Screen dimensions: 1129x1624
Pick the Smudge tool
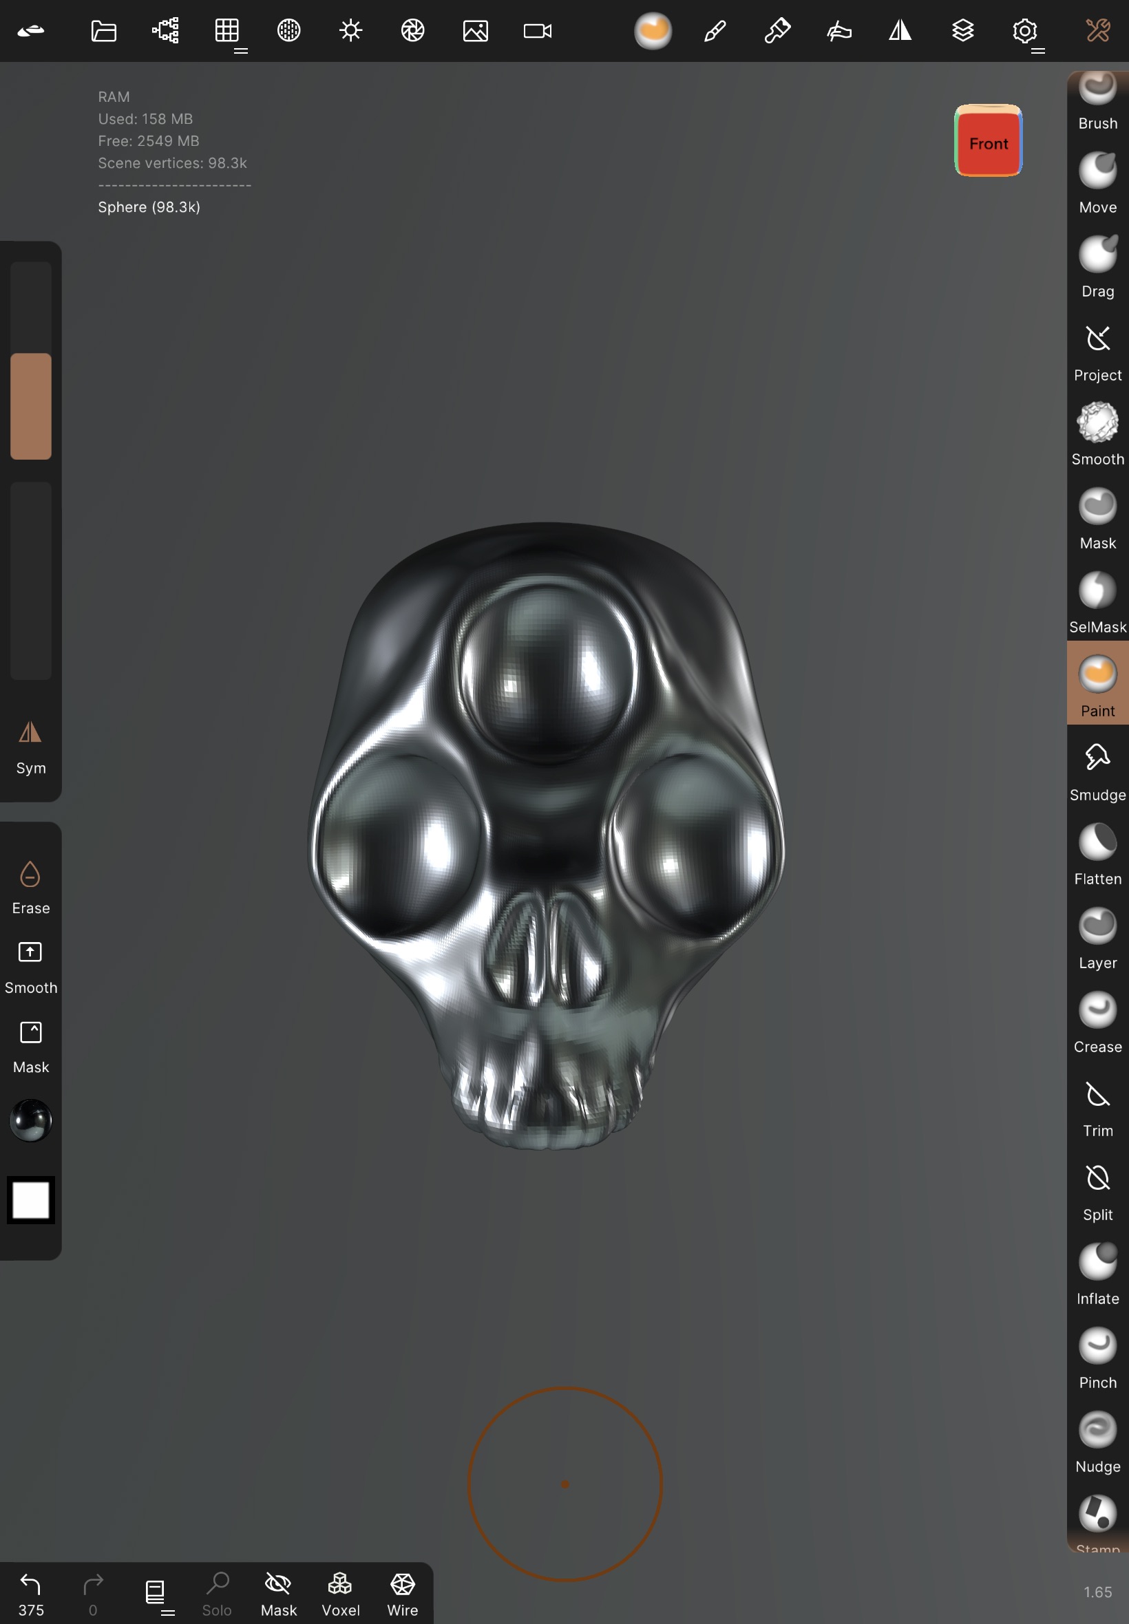click(1097, 769)
